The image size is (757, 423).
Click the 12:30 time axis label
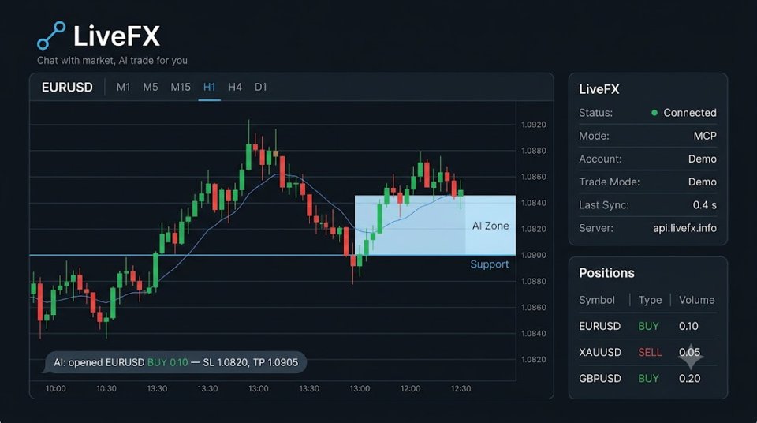(x=461, y=388)
